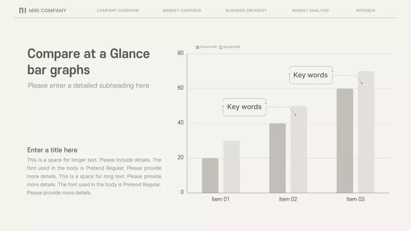This screenshot has height=231, width=411.
Task: Open the Appendix tab
Action: (x=365, y=11)
